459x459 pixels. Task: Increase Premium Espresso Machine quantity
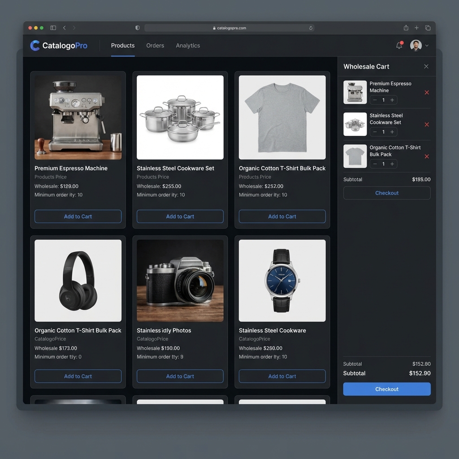click(392, 100)
